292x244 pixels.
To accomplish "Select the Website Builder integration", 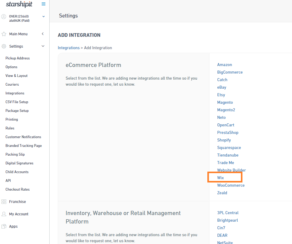I will 232,170.
